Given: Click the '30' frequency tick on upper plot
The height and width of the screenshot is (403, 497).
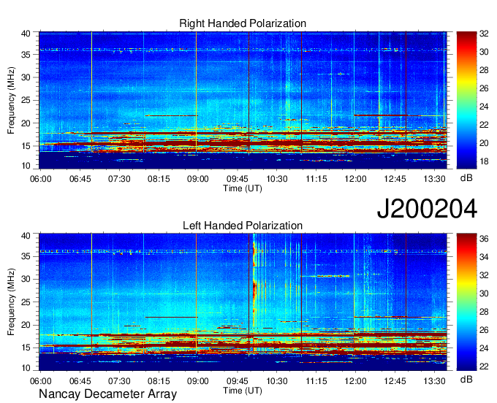Looking at the screenshot, I should click(x=26, y=77).
